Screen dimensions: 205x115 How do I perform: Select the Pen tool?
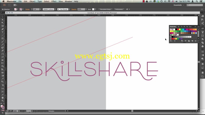[x=3, y=29]
